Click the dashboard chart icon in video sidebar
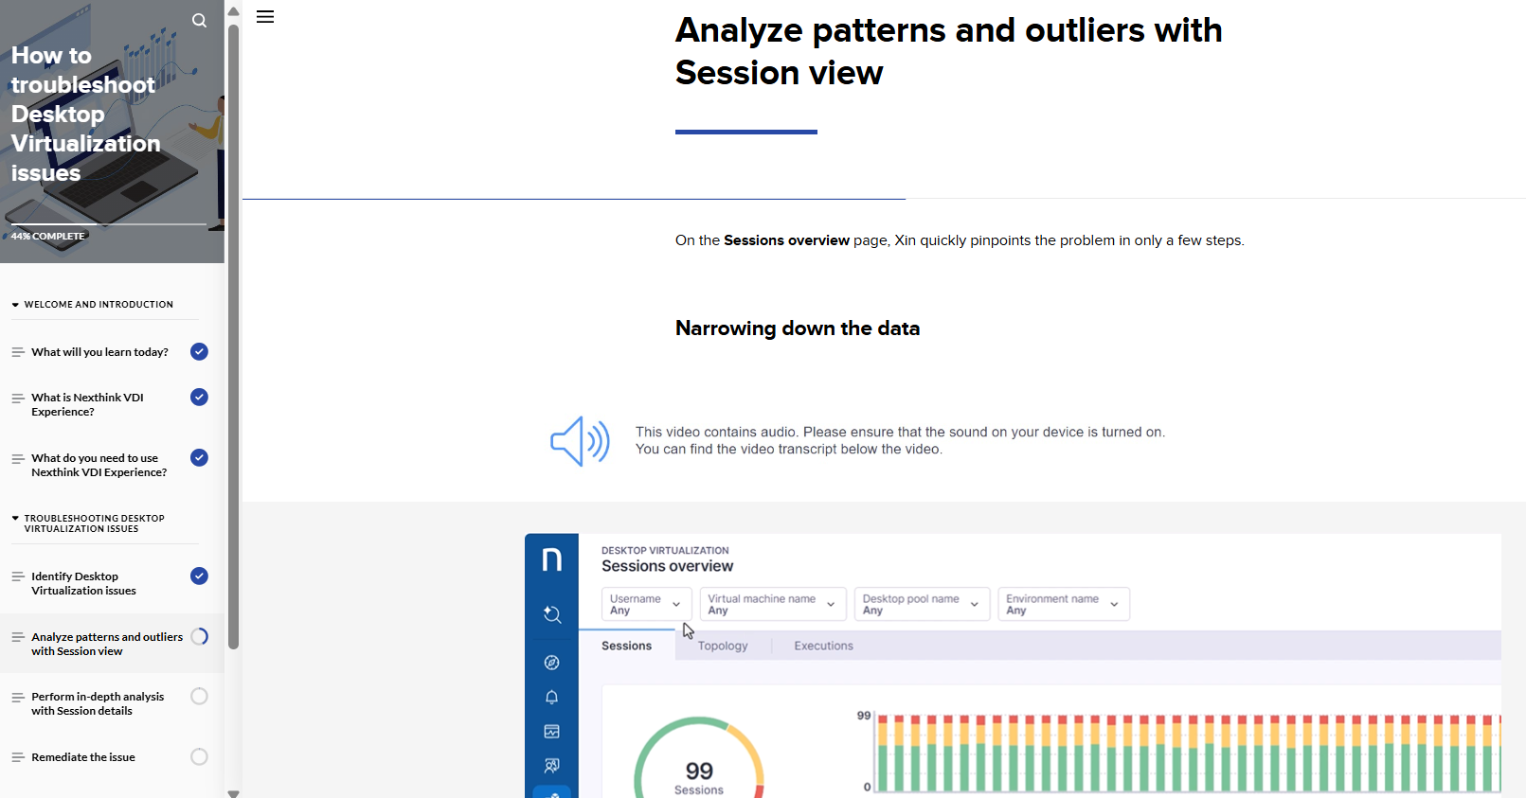This screenshot has width=1526, height=798. (x=551, y=732)
